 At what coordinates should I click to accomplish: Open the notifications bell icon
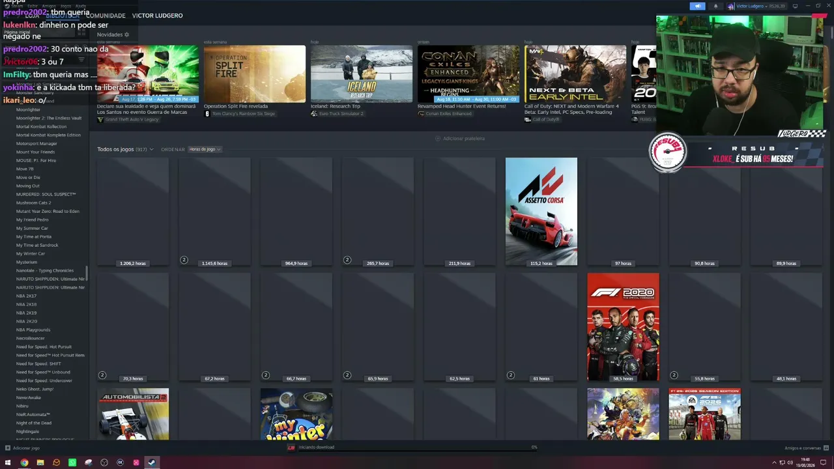point(715,7)
